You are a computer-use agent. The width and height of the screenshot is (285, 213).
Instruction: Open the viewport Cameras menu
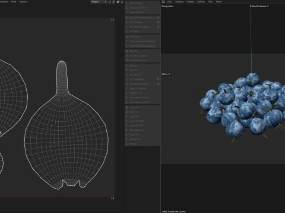(x=179, y=2)
